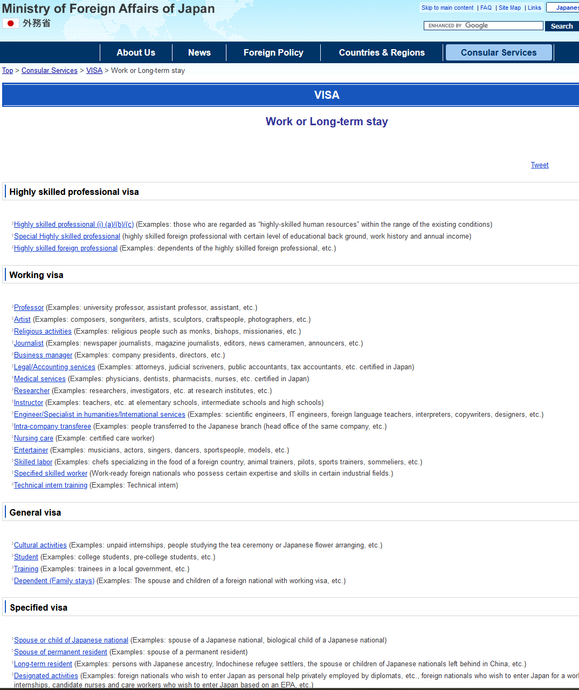Open the News menu
Viewport: 579px width, 690px height.
coord(199,52)
